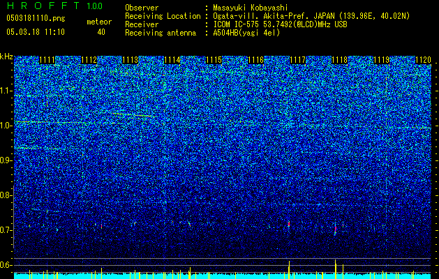Click the red meteor echo near 1117
Screen dimensions: 439x279
coord(289,224)
